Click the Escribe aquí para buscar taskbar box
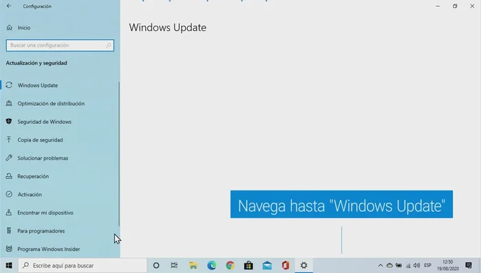Viewport: 481px width, 273px height. (83, 265)
